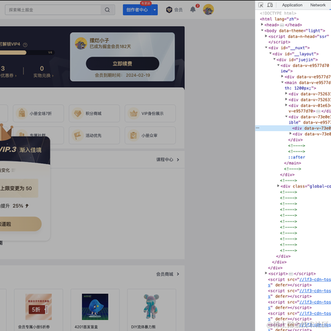Expand the div data-v-01e634 node
Screen dimensions: 331x331
click(286, 105)
